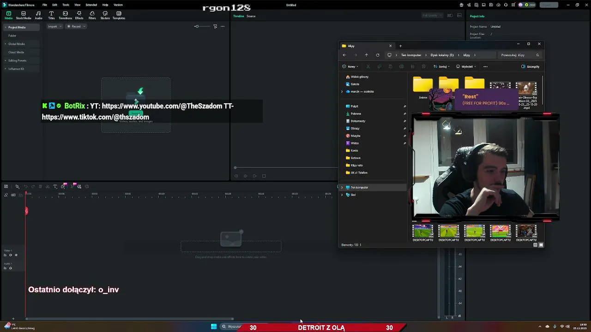
Task: Open Dokumenty in Explorer sidebar
Action: pyautogui.click(x=358, y=121)
